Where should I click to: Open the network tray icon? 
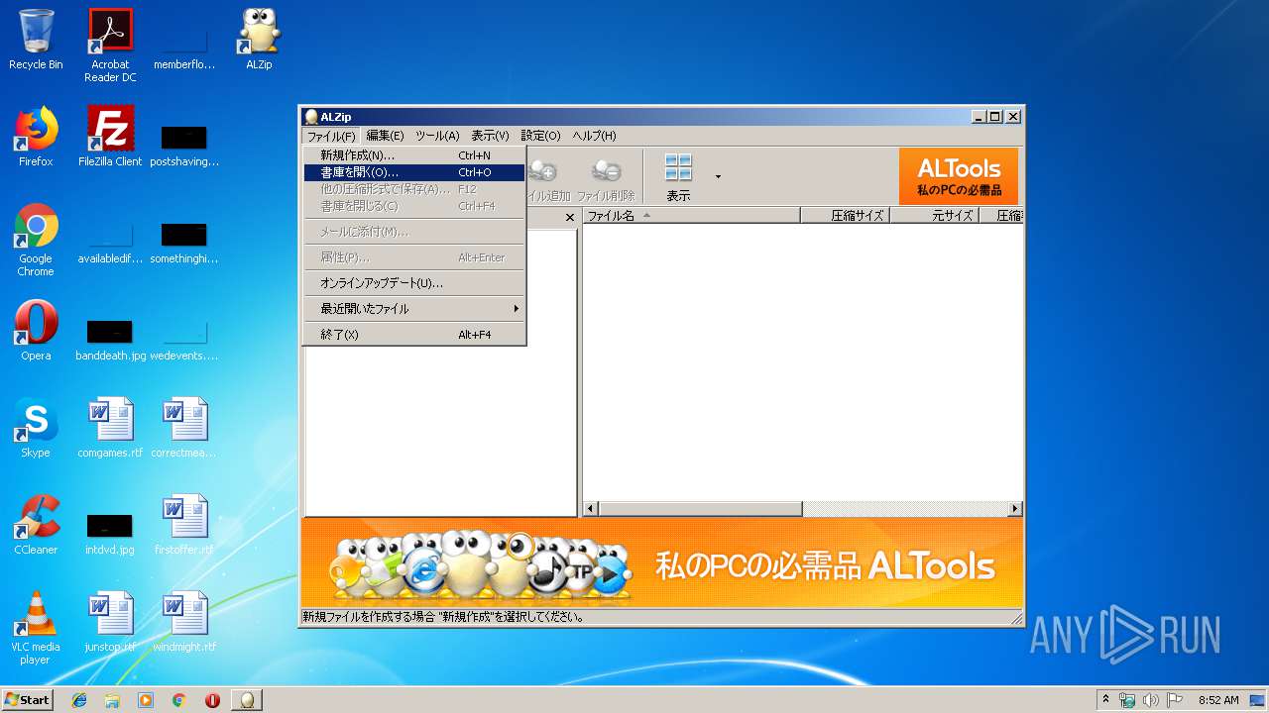(x=1127, y=700)
